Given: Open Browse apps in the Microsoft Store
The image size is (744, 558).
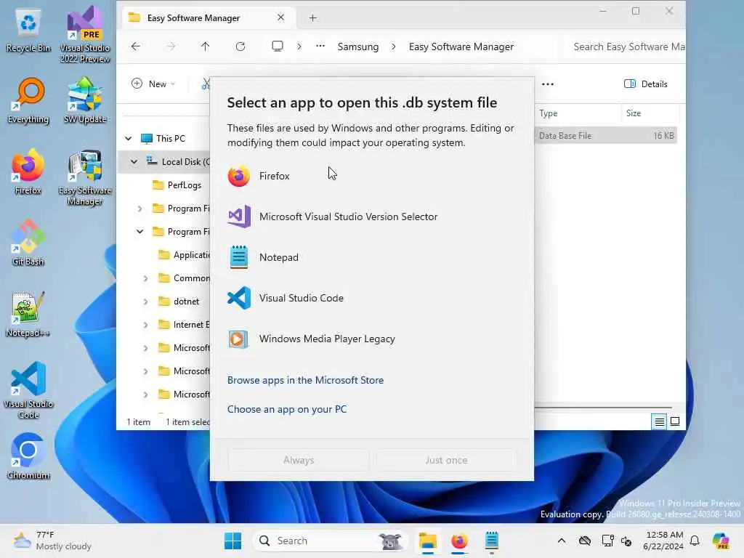Looking at the screenshot, I should [305, 380].
